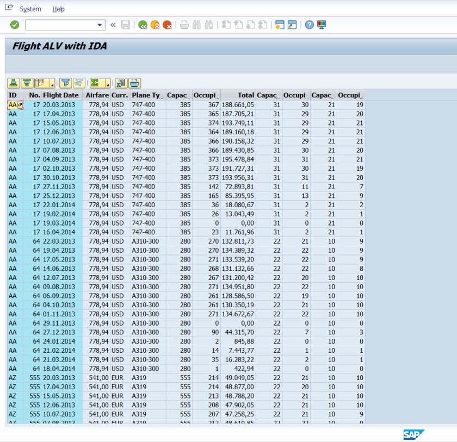Click the Sort Descending icon in ALV toolbar

point(26,83)
